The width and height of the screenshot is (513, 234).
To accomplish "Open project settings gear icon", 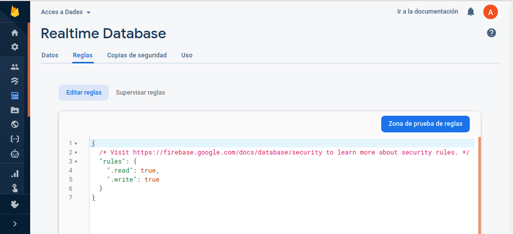I will [x=15, y=47].
